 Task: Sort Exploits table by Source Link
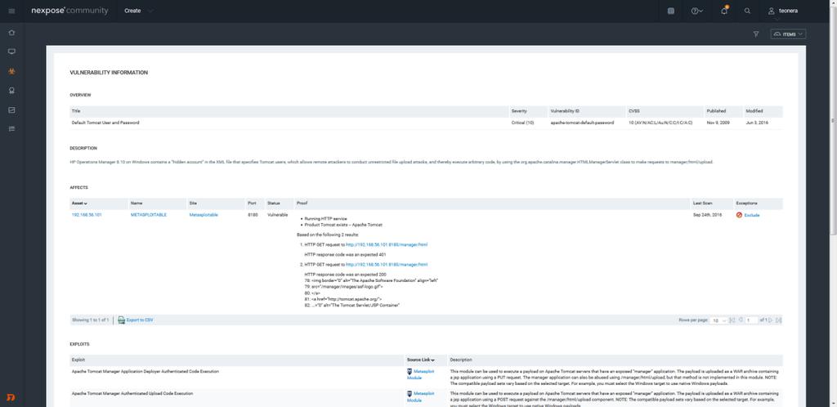point(421,360)
